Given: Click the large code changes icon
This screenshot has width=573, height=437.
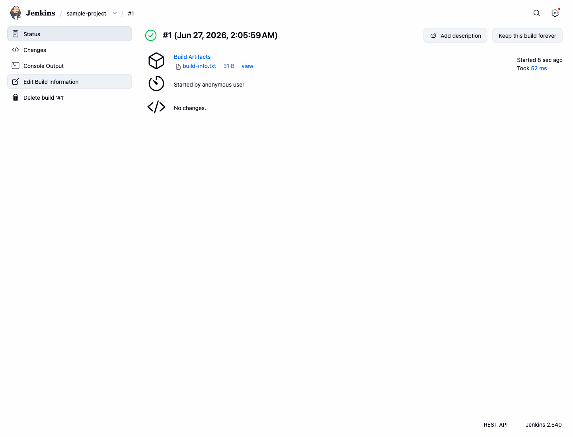Looking at the screenshot, I should coord(156,107).
